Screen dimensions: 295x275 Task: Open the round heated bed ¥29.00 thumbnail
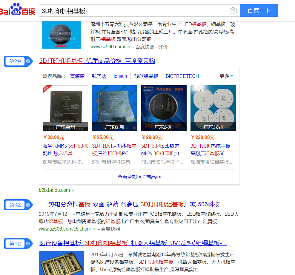click(164, 108)
